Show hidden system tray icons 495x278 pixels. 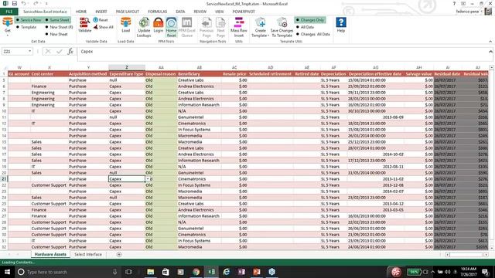click(432, 272)
